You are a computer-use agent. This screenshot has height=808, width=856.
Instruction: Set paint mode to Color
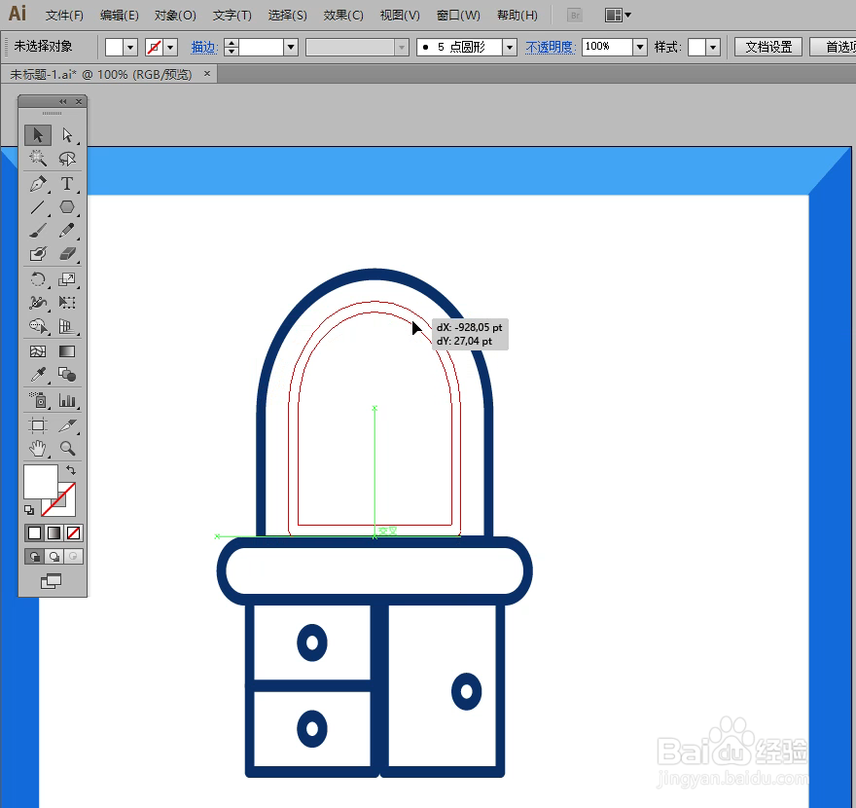coord(34,533)
